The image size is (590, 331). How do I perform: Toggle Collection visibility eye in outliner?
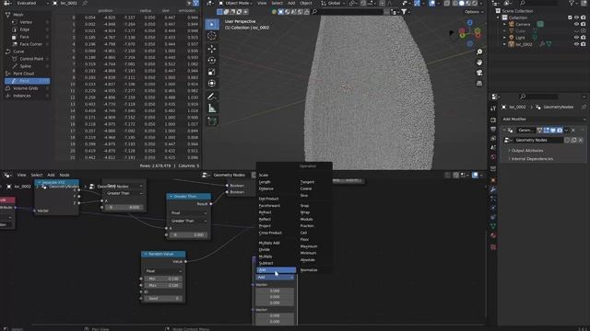(x=576, y=17)
